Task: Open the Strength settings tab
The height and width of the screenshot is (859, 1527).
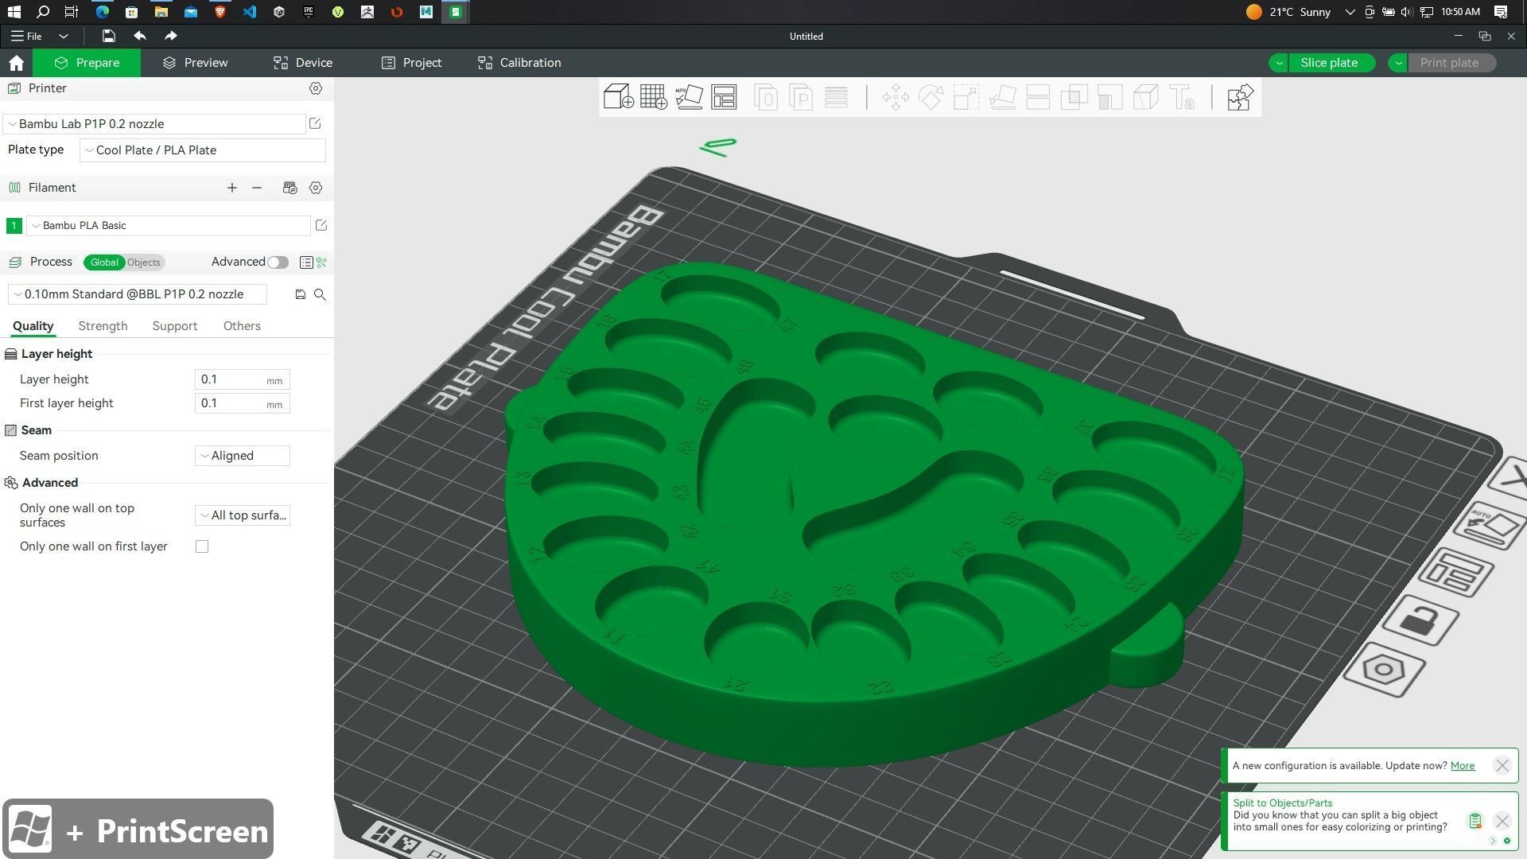Action: pos(103,326)
